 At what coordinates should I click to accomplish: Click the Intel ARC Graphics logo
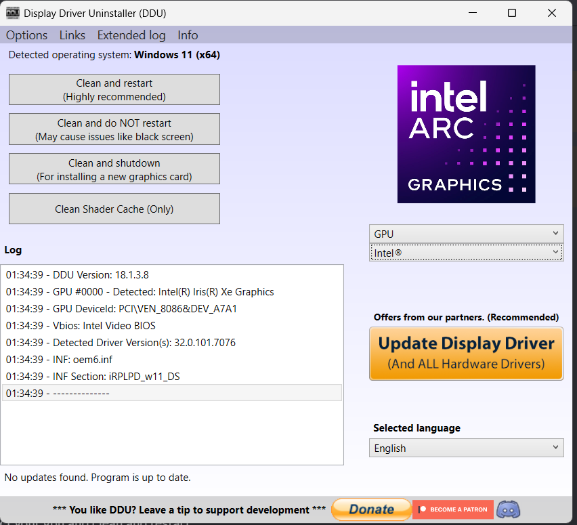tap(466, 134)
